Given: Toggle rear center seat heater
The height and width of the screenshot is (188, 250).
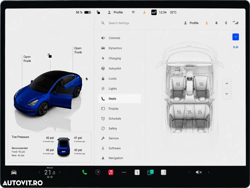Looking at the screenshot, I should [189, 112].
